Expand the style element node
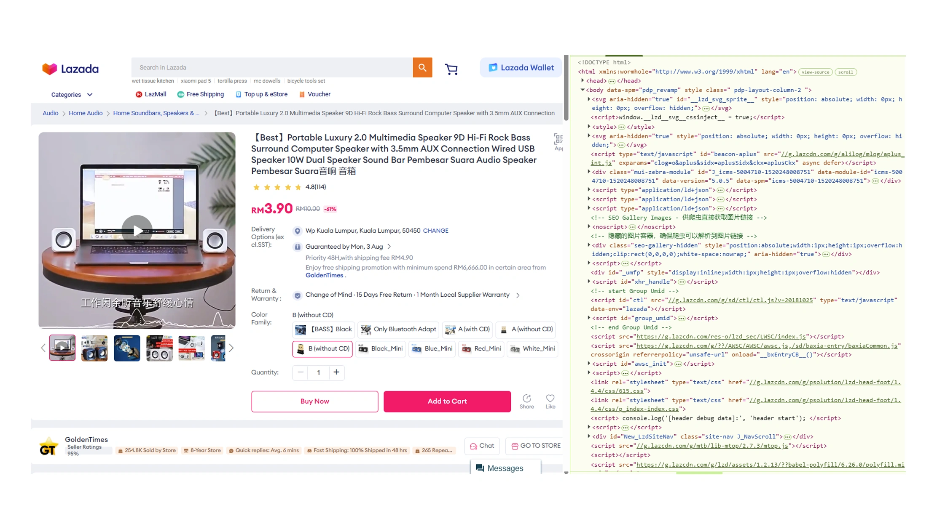Viewport: 937px width, 529px height. click(x=589, y=126)
